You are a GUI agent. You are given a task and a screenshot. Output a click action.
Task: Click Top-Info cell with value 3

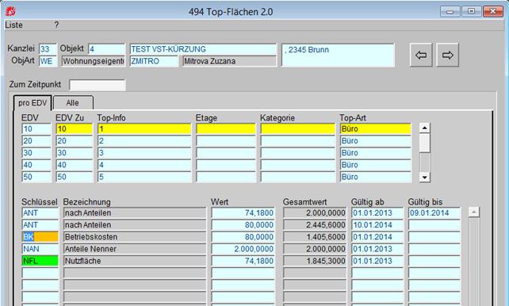(x=144, y=153)
